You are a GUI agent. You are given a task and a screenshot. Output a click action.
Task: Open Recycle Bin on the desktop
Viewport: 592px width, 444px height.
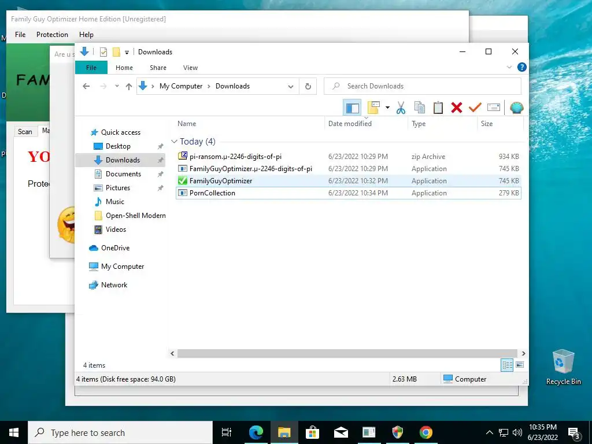(563, 367)
